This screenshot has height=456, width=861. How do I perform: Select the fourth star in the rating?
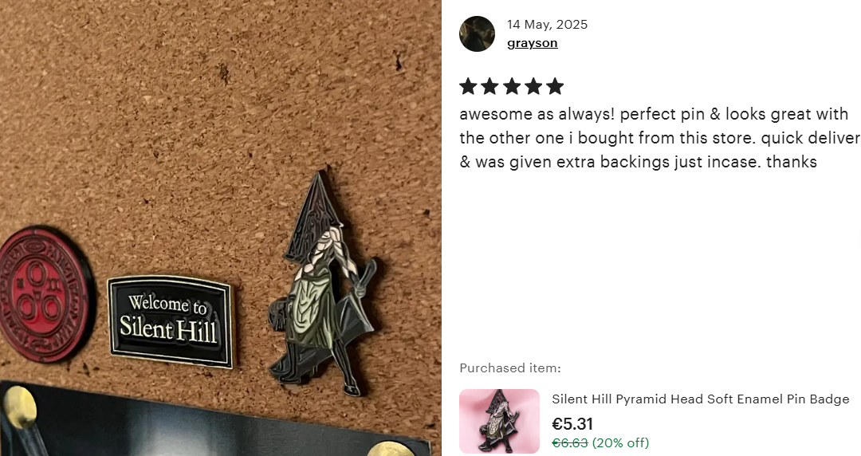(533, 86)
